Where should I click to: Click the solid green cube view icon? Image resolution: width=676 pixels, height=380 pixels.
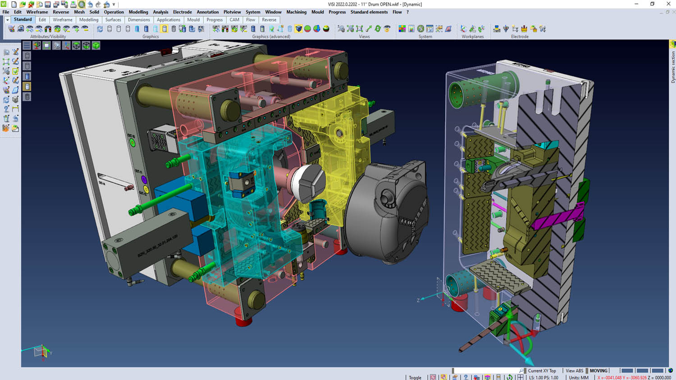click(x=96, y=45)
